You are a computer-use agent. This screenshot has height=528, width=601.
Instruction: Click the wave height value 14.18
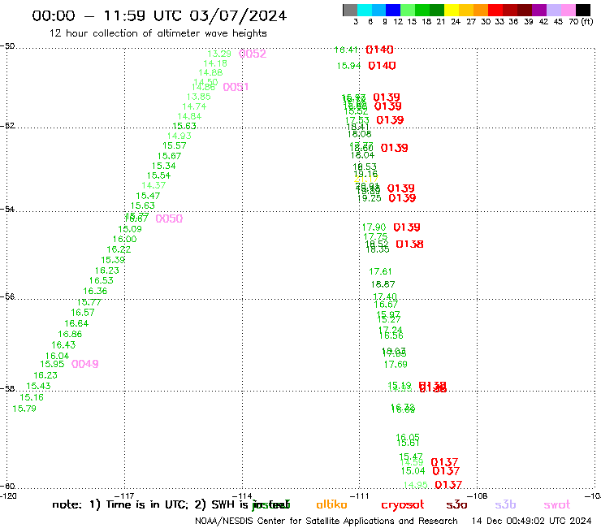(215, 63)
